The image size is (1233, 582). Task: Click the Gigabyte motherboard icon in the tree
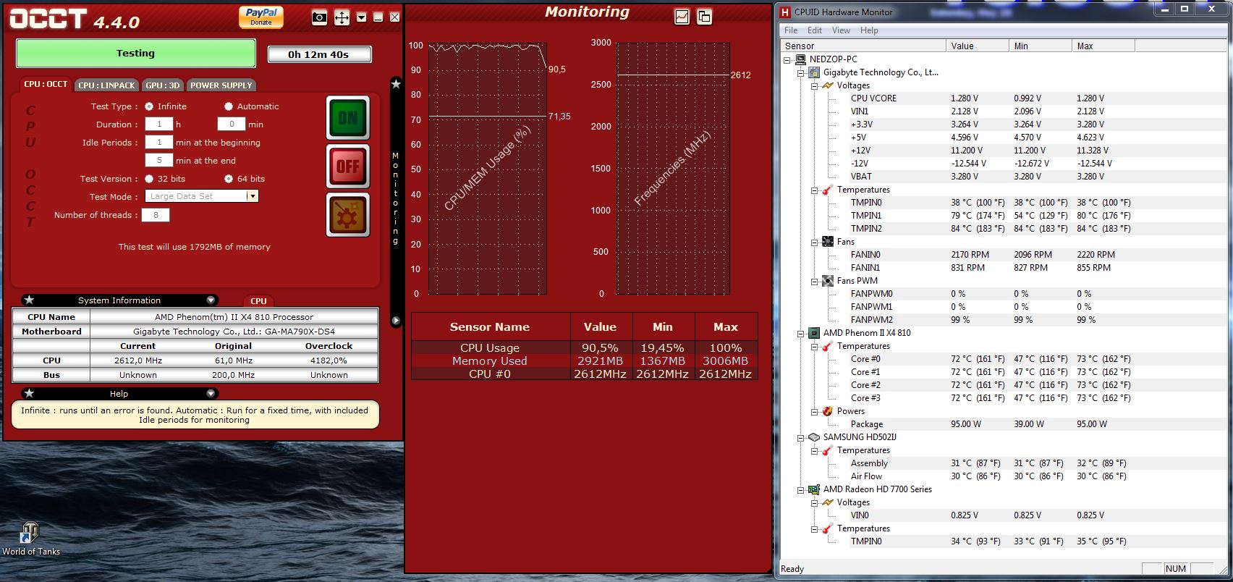814,72
